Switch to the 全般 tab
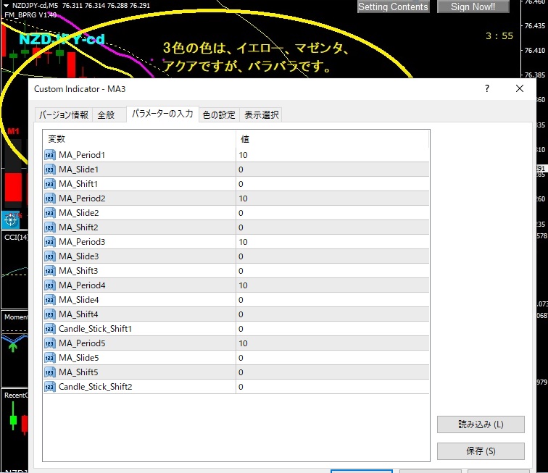The width and height of the screenshot is (548, 473). point(106,114)
